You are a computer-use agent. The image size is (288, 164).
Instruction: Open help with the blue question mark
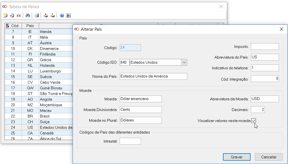(62, 15)
